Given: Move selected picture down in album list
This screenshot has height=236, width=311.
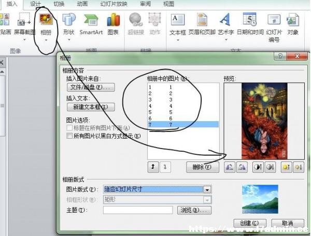Looking at the screenshot, I should (x=165, y=167).
